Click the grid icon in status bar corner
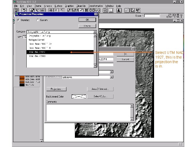Screen dimensions: 196x147 (x=180, y=144)
